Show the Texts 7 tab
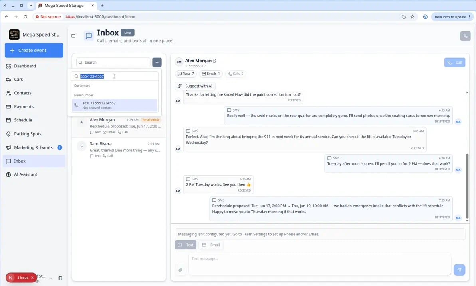 (x=186, y=74)
